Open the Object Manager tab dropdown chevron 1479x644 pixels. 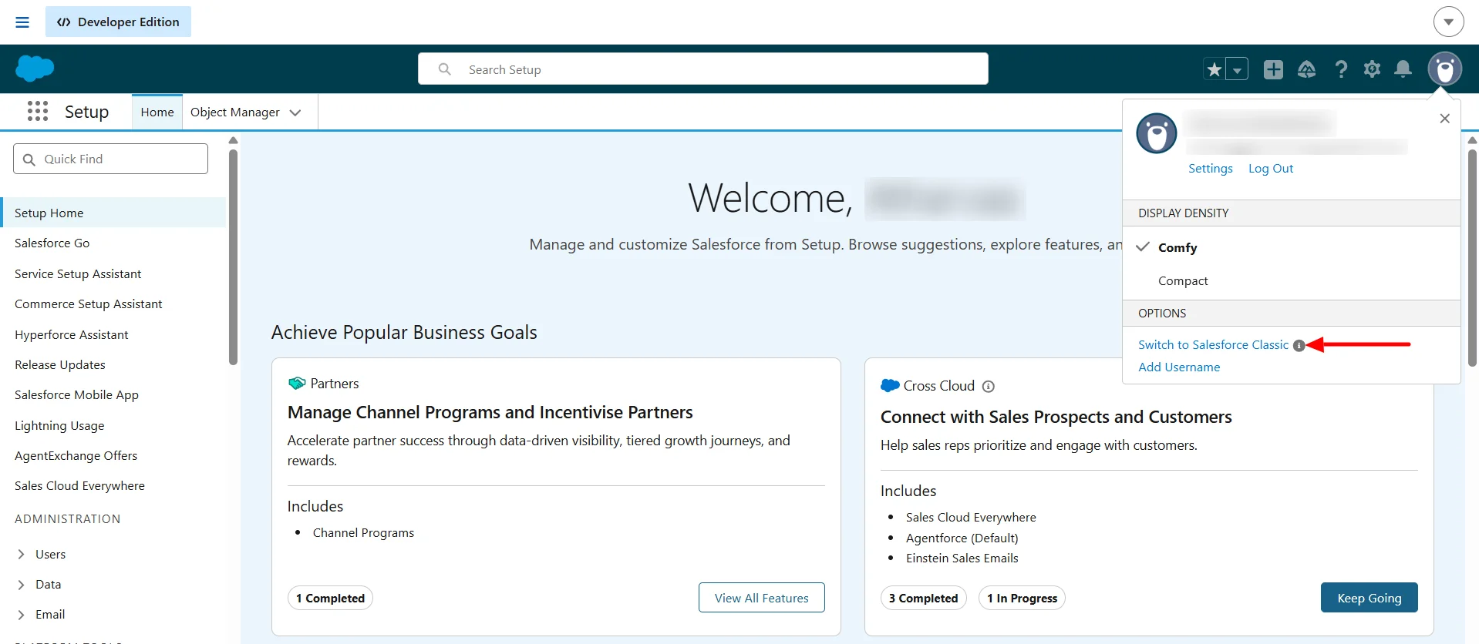click(295, 112)
